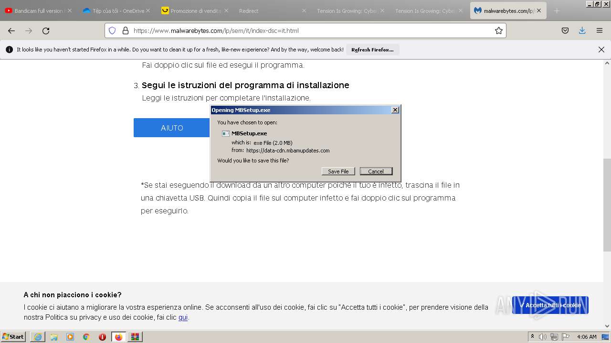Click the forward navigation arrow

tap(29, 30)
